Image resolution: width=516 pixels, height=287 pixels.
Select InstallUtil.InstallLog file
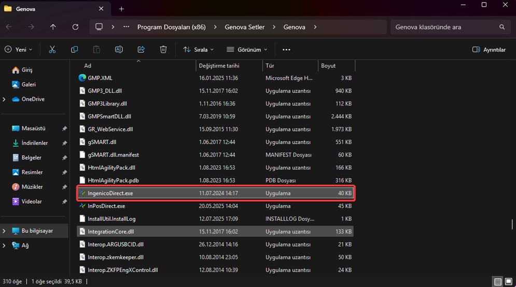click(x=215, y=219)
